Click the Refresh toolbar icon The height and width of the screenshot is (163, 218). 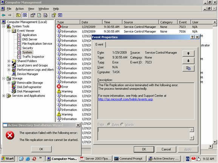coord(39,15)
